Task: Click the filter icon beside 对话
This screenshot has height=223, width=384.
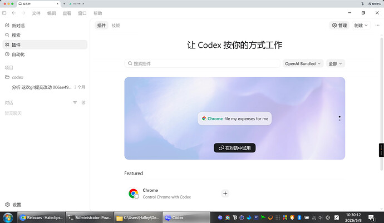Action: point(75,102)
